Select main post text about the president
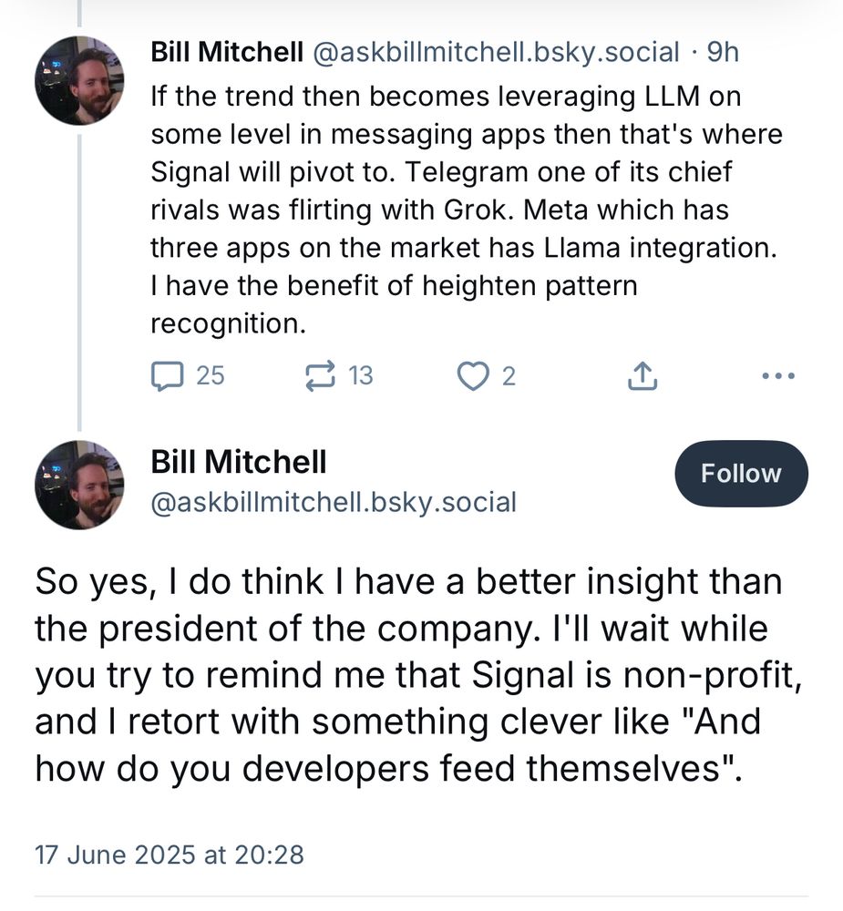The width and height of the screenshot is (843, 911). point(418,674)
